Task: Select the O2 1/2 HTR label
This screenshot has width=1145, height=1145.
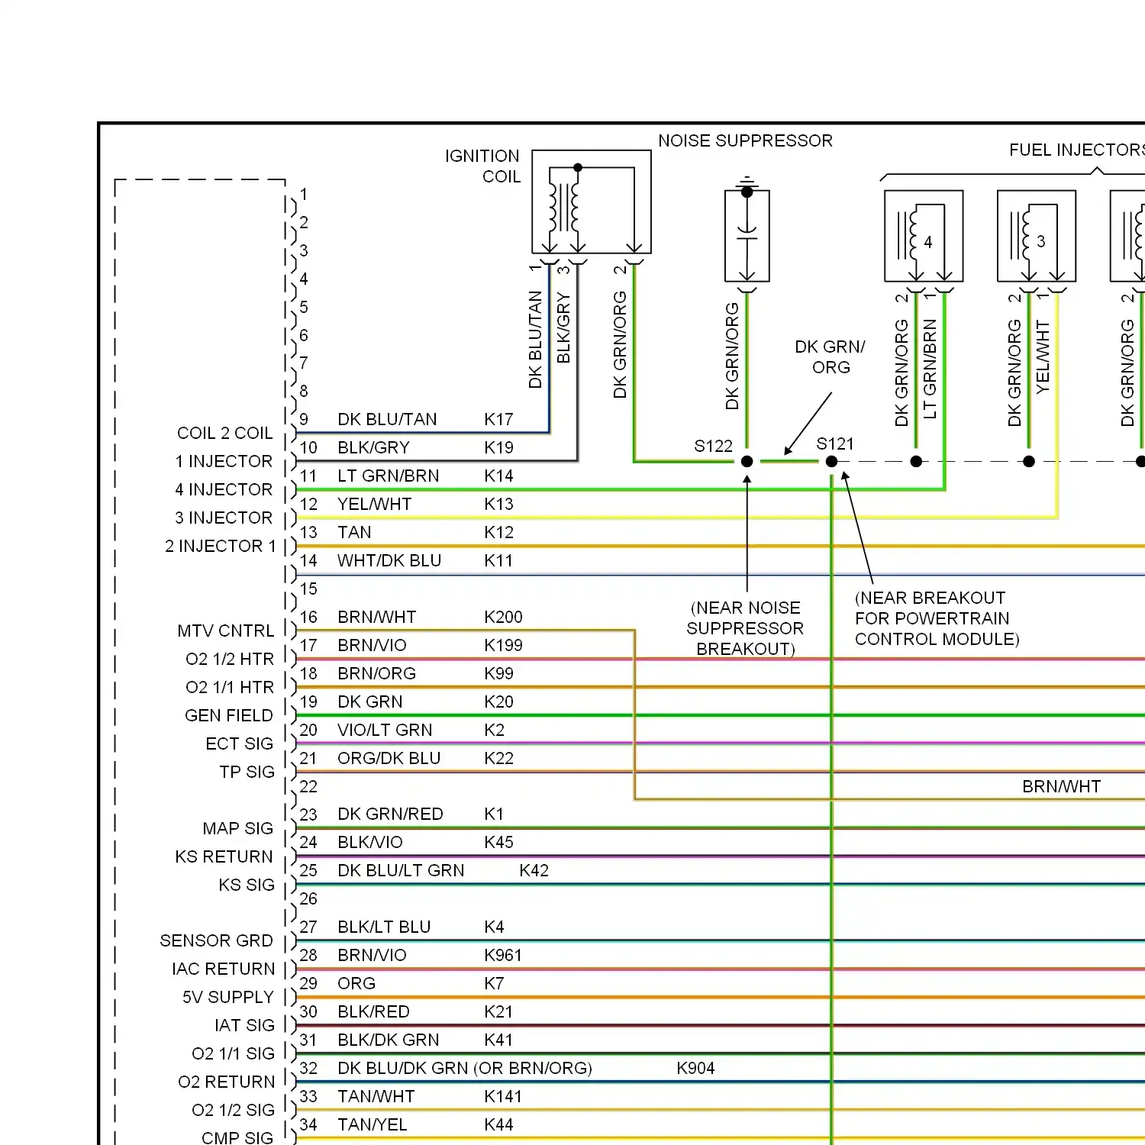Action: point(230,659)
